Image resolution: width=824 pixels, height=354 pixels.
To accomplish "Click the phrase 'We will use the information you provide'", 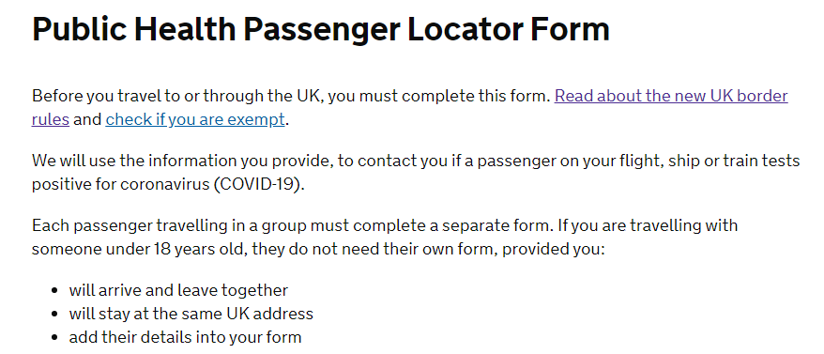I will 181,161.
